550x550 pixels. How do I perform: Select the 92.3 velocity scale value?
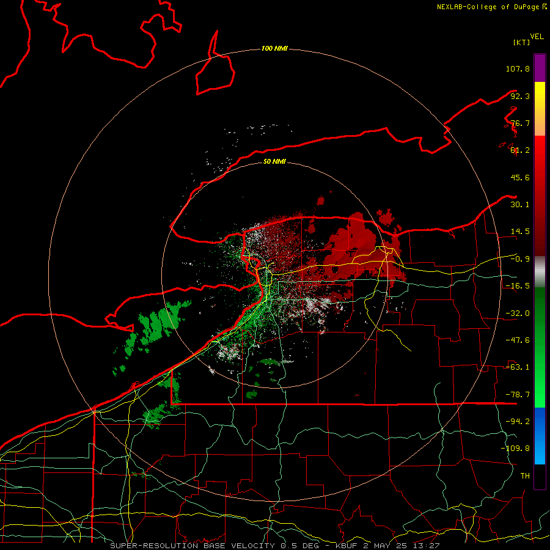520,96
